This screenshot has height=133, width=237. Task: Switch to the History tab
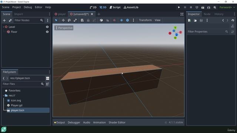coord(219,14)
